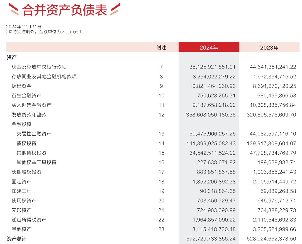Open note reference 12 for 发放贷款和垫款
Viewport: 302px width, 244px height.
tap(161, 114)
